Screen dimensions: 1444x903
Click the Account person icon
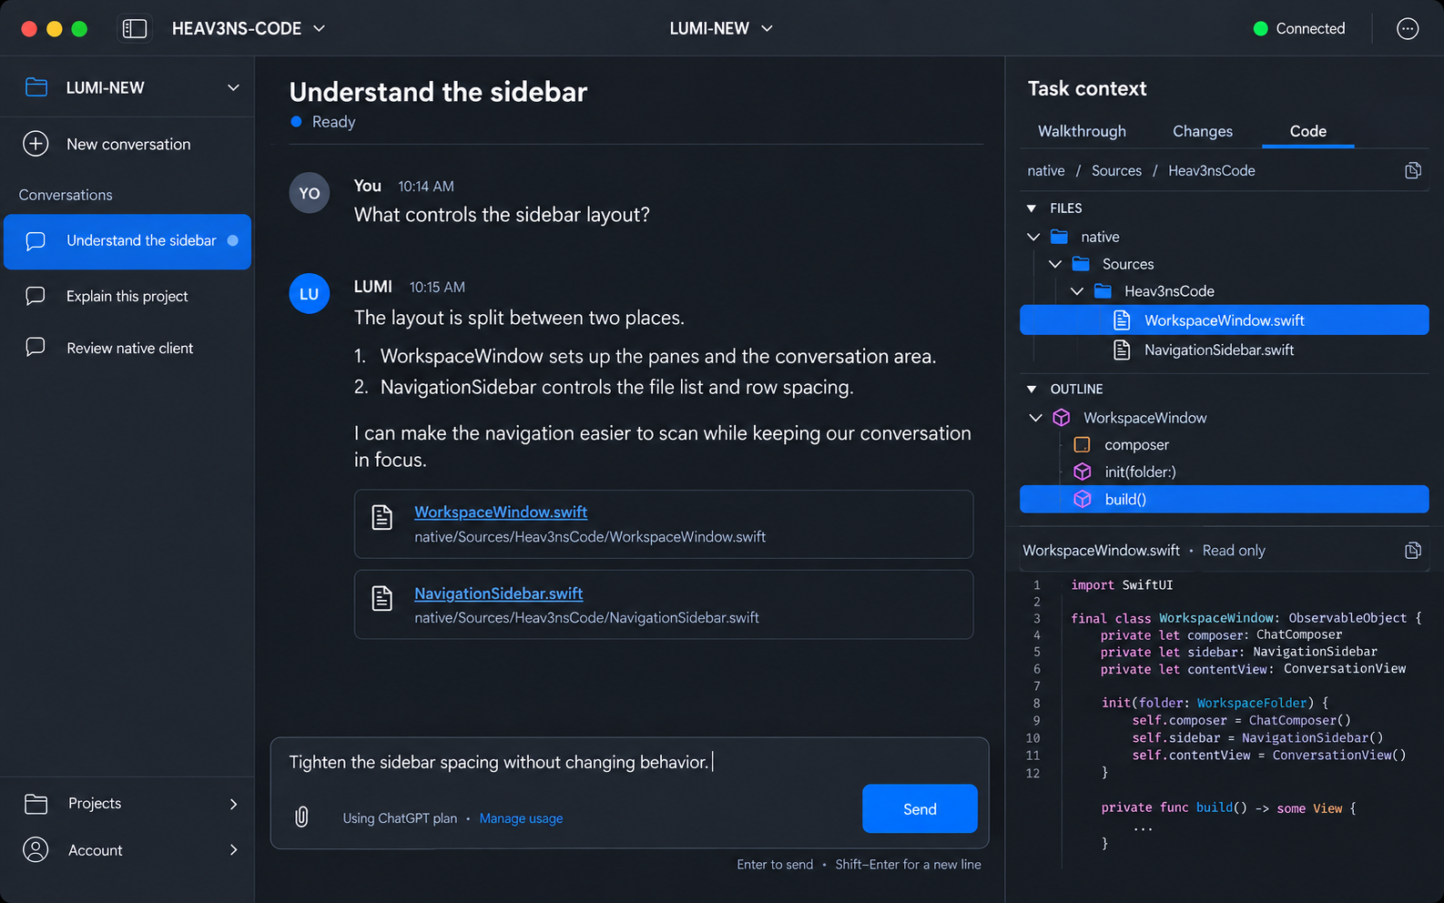point(36,850)
